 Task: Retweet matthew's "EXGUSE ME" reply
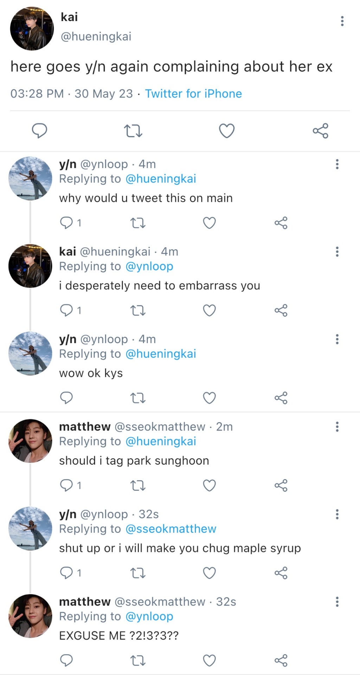[x=138, y=661]
